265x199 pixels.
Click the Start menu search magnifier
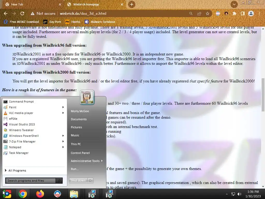tap(59, 181)
